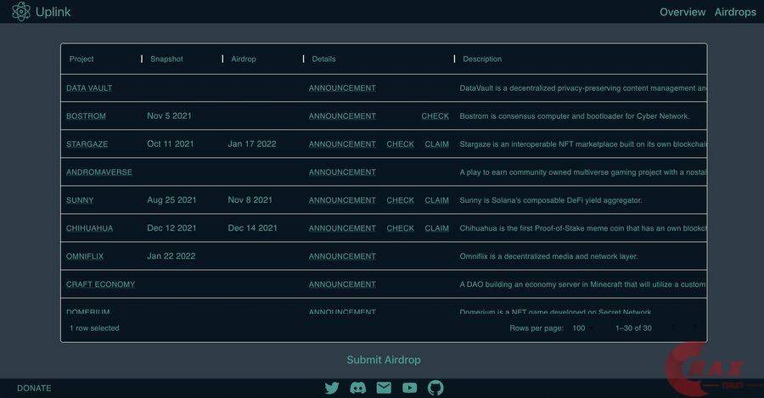The height and width of the screenshot is (398, 764).
Task: Select the 'Jan 17 2022' airdrop cell
Action: click(x=252, y=144)
